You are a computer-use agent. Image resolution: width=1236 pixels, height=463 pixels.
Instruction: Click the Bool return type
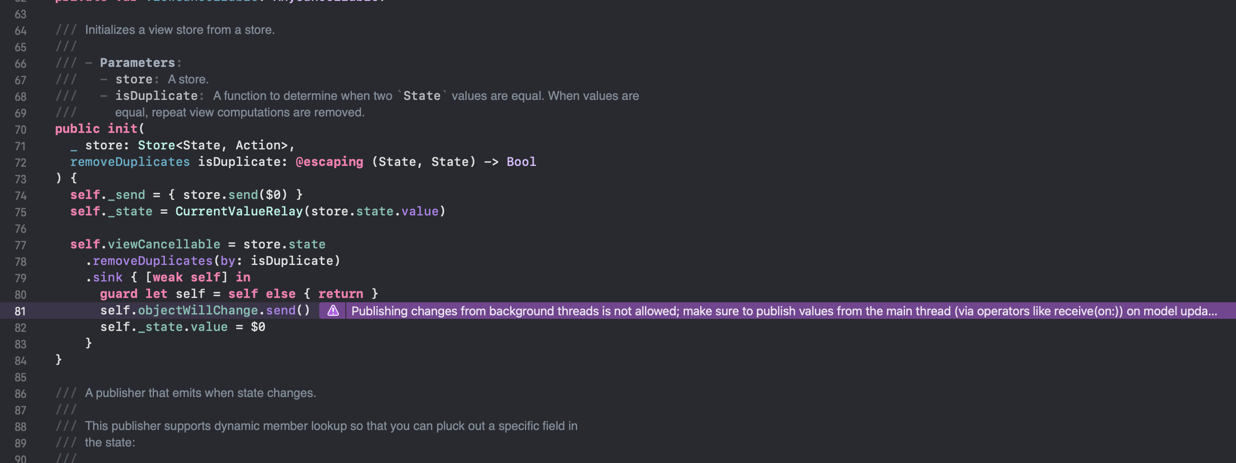pyautogui.click(x=521, y=162)
